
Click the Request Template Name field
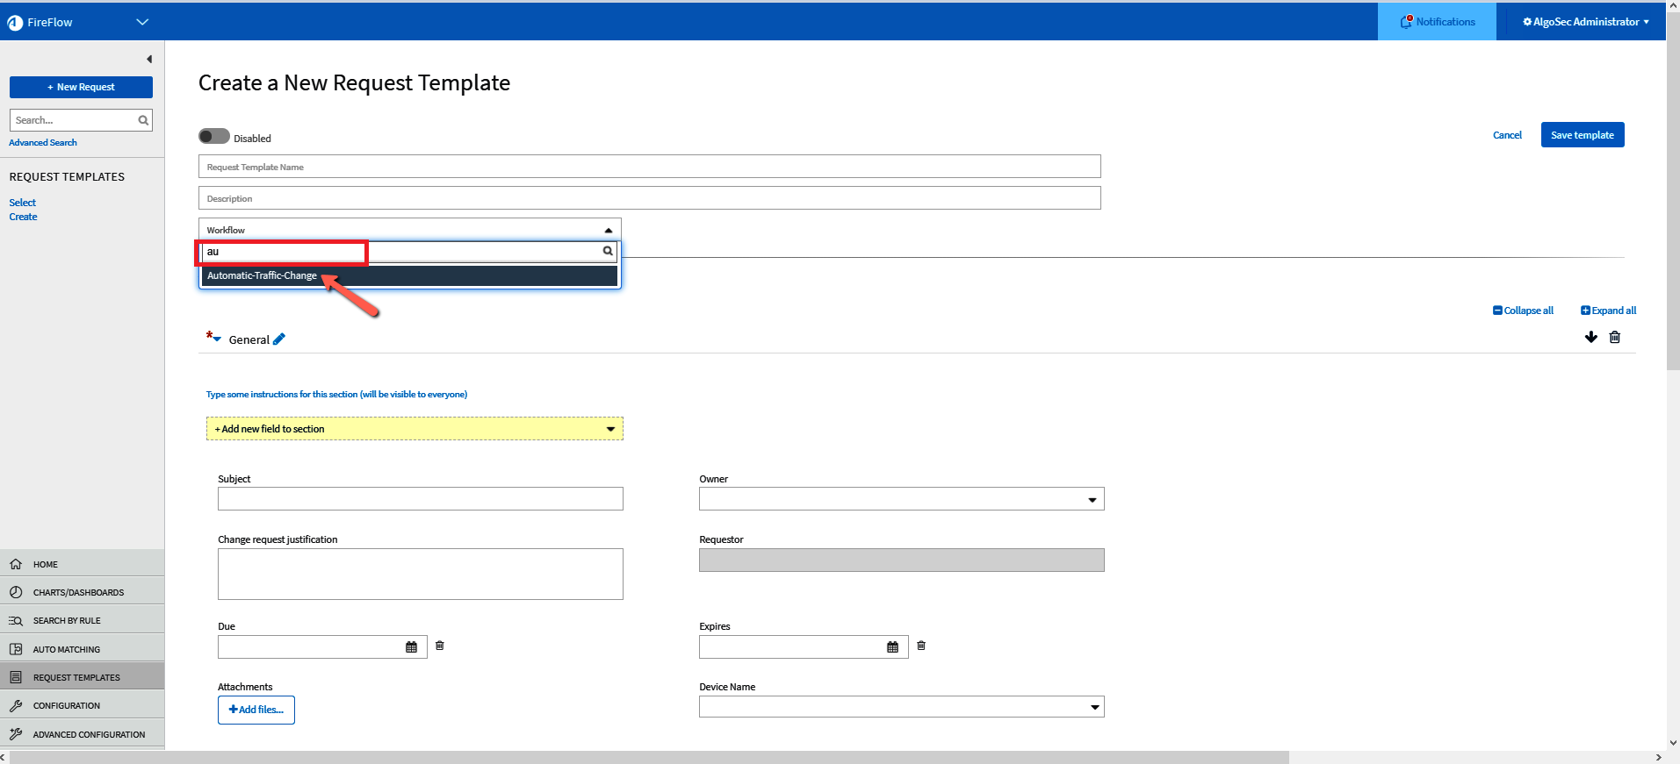(649, 167)
